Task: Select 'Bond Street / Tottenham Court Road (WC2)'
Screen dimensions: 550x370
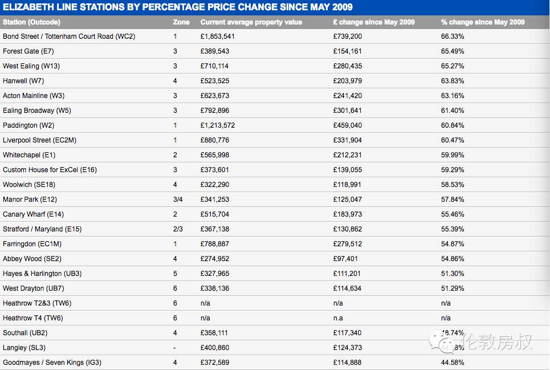Action: (x=69, y=36)
